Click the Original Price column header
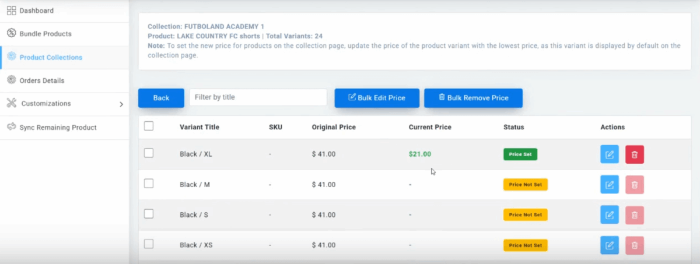Screen dimensions: 700x264 pos(334,127)
